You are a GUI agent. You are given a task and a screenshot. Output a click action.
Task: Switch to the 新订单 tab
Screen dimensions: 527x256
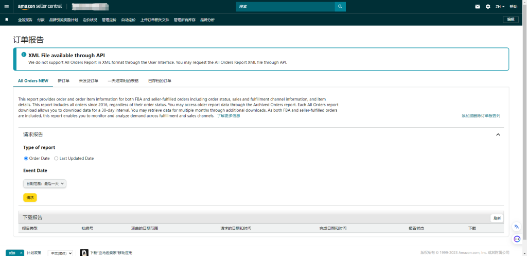[x=63, y=81]
